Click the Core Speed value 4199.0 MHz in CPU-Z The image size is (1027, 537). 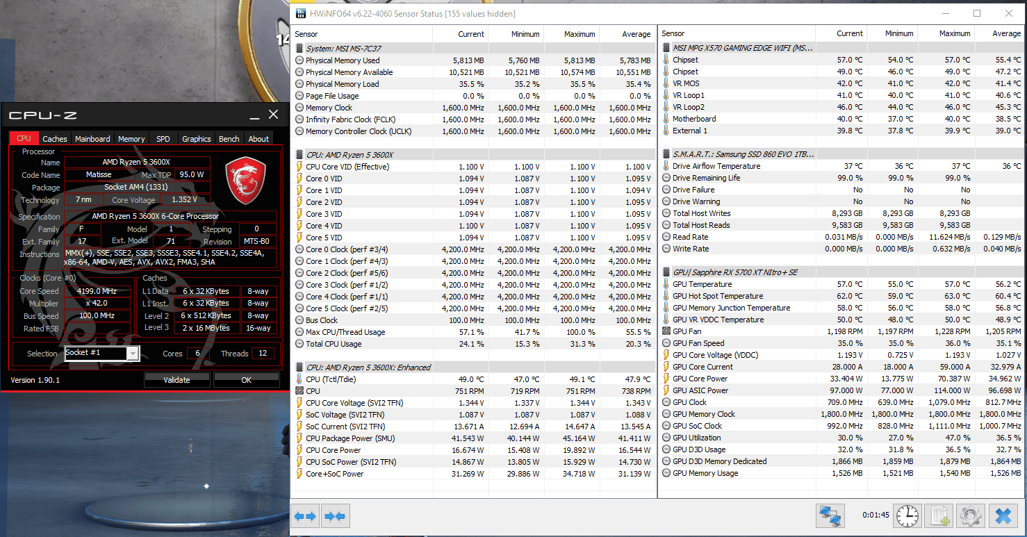tap(97, 291)
